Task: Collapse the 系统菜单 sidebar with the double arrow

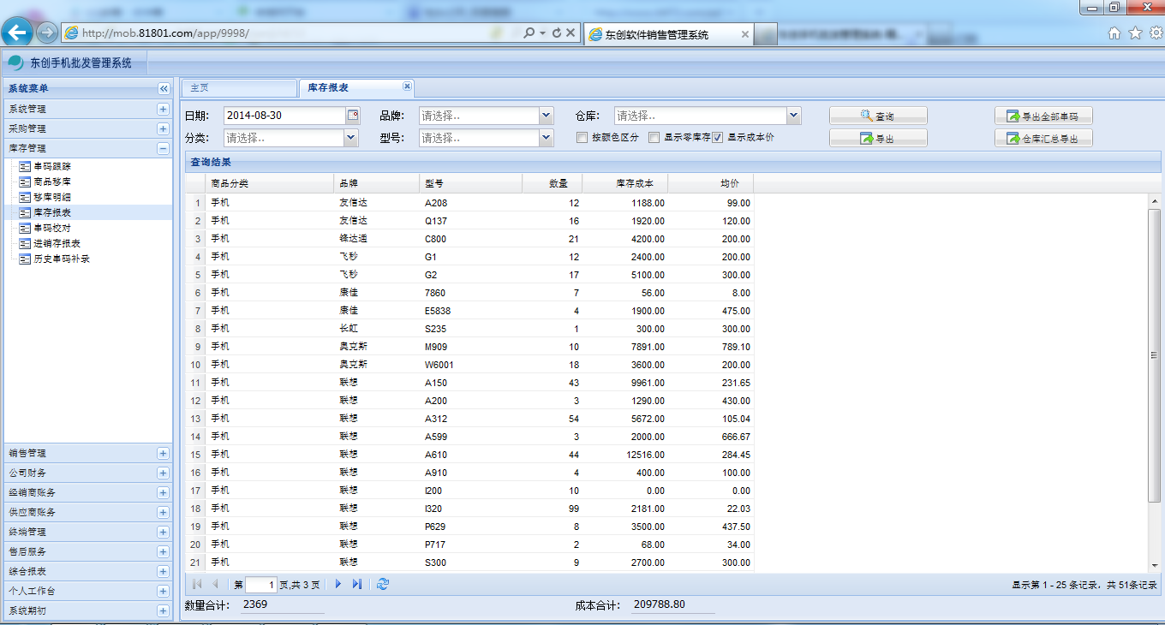Action: tap(164, 88)
